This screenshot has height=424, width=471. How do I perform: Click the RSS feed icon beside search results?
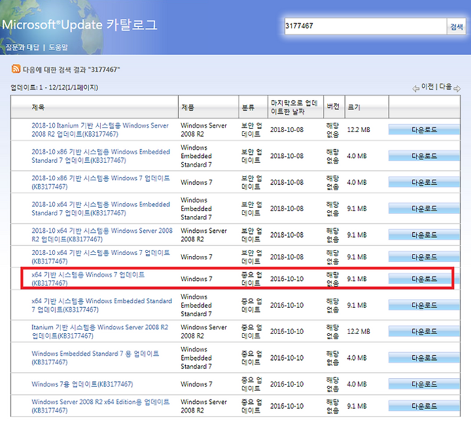pyautogui.click(x=16, y=69)
